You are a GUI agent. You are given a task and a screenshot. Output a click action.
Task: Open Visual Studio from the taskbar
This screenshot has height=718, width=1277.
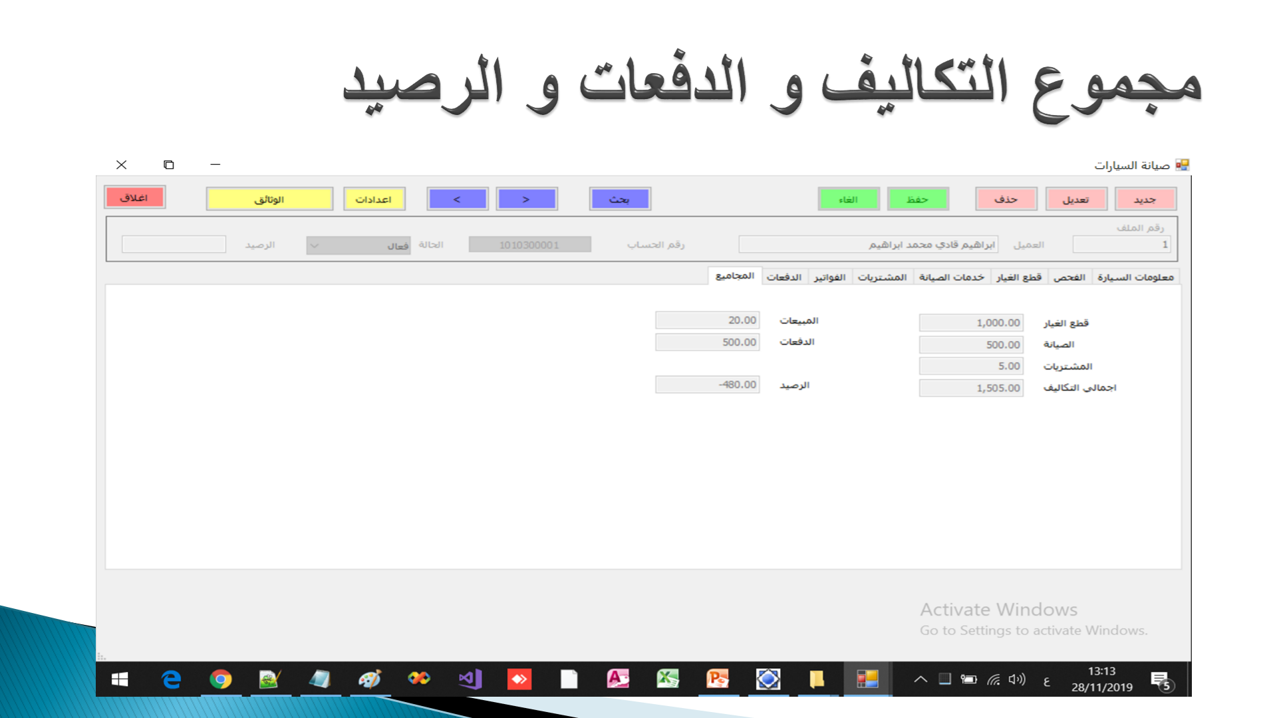coord(470,679)
